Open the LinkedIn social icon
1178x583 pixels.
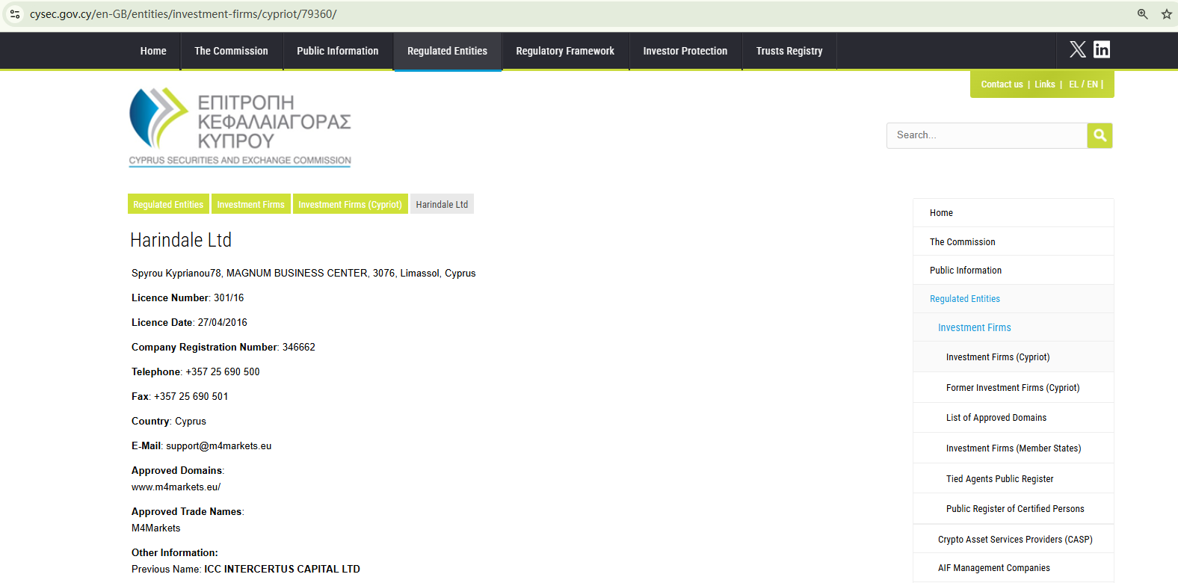1102,49
